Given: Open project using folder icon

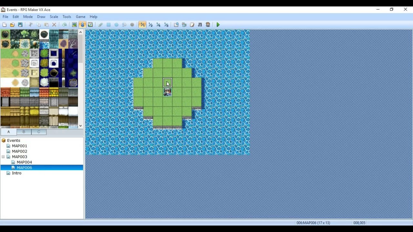Looking at the screenshot, I should (12, 25).
